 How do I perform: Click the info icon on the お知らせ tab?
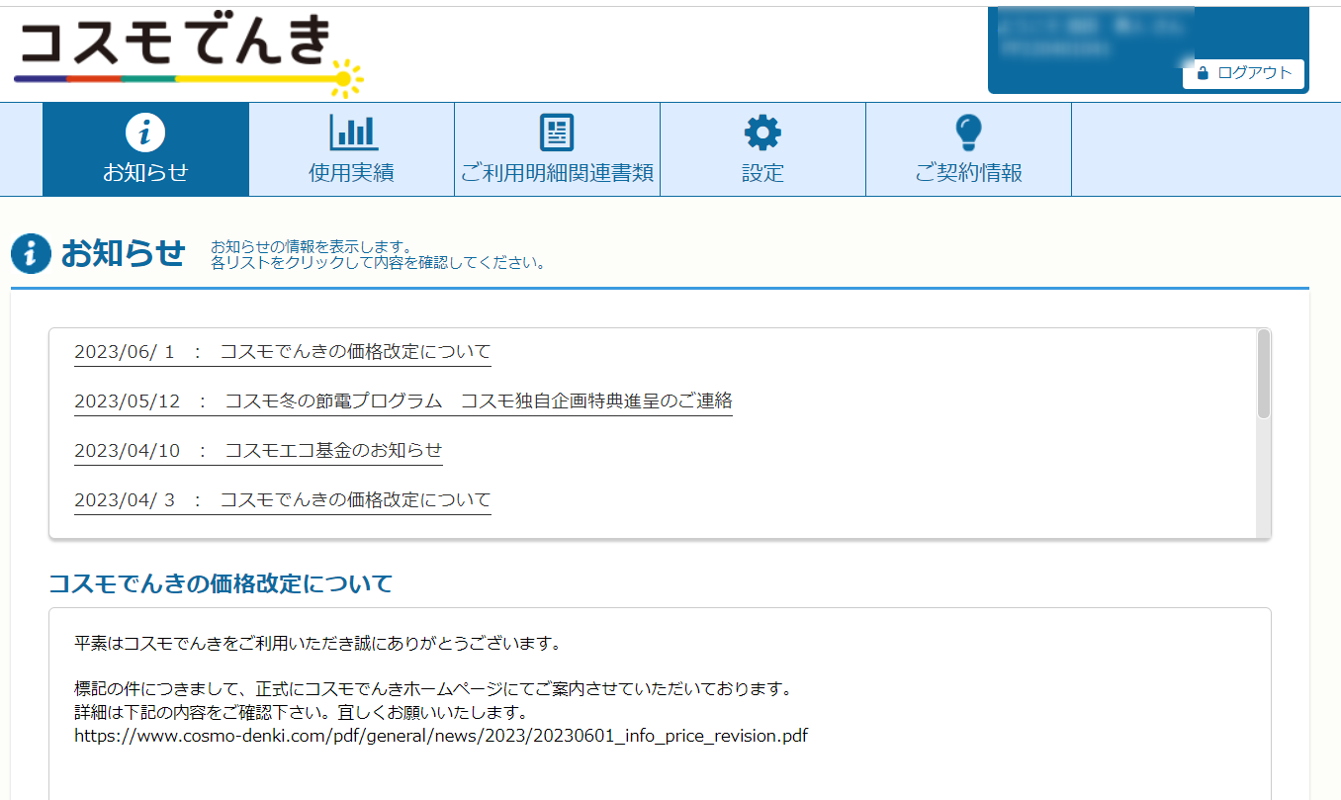(145, 132)
